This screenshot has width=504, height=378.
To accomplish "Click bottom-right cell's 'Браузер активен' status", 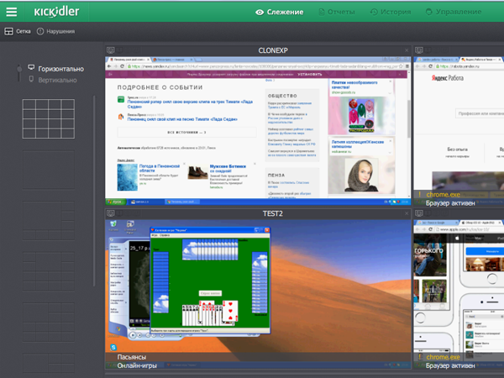I will 450,365.
